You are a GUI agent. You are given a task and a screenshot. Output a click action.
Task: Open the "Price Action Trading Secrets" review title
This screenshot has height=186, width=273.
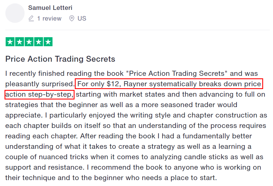pos(60,59)
